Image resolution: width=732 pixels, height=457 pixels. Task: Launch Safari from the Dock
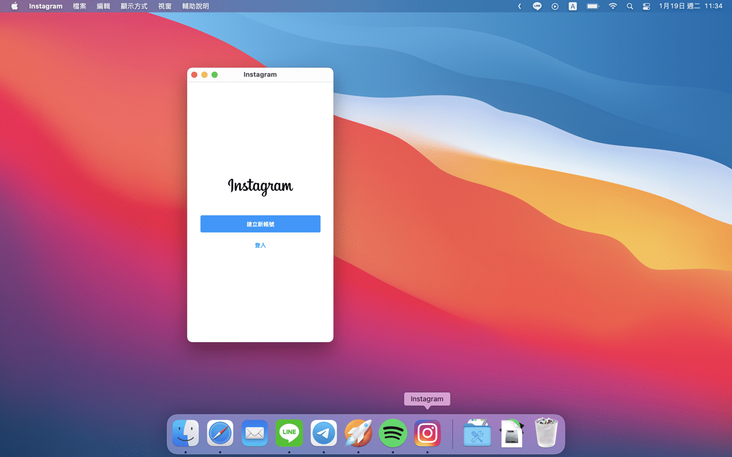(220, 434)
